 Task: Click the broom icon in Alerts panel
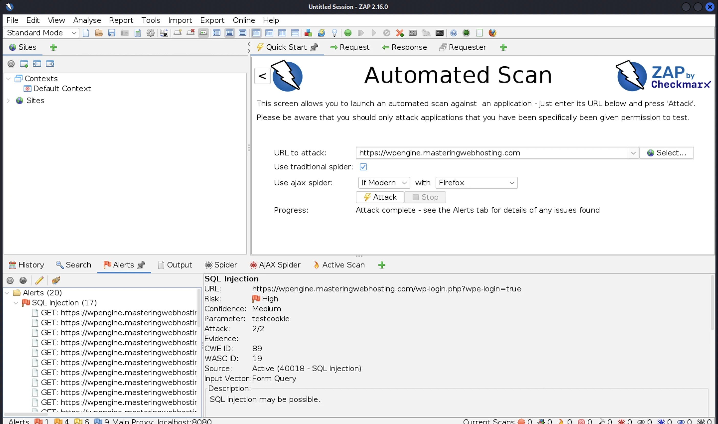(56, 280)
